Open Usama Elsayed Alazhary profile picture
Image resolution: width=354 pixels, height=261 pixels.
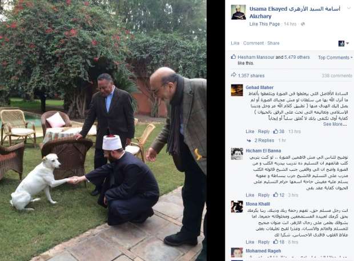pos(239,12)
